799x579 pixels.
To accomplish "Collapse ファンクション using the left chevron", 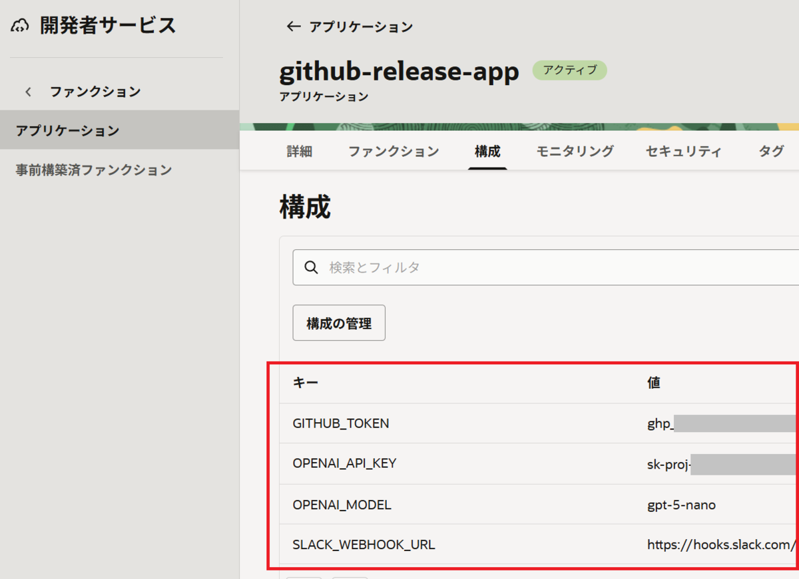I will [27, 92].
